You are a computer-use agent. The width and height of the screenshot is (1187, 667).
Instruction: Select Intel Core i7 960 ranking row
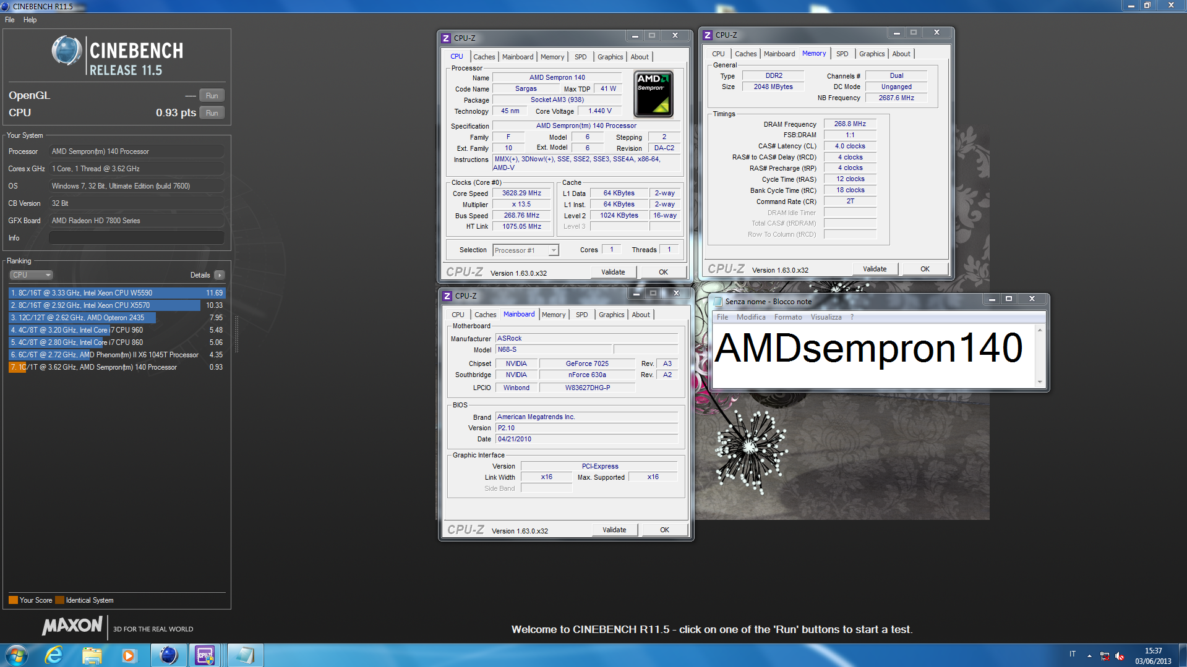click(117, 330)
